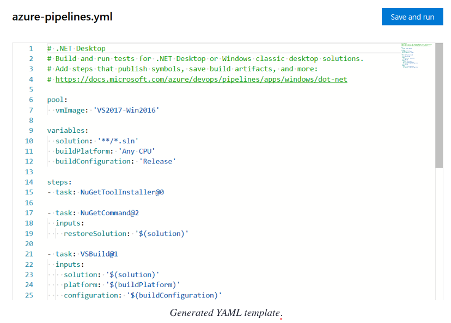This screenshot has height=323, width=451.
Task: Click the 'Any CPU' buildPlatform value
Action: [x=137, y=151]
